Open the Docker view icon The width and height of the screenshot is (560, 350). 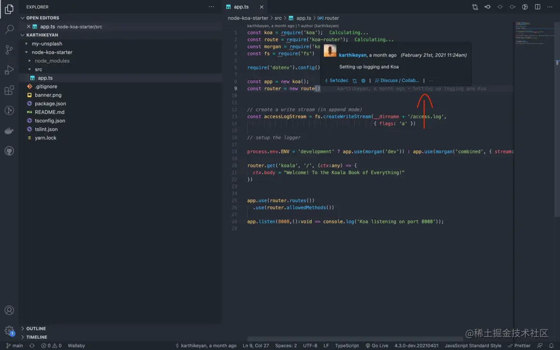click(x=9, y=131)
